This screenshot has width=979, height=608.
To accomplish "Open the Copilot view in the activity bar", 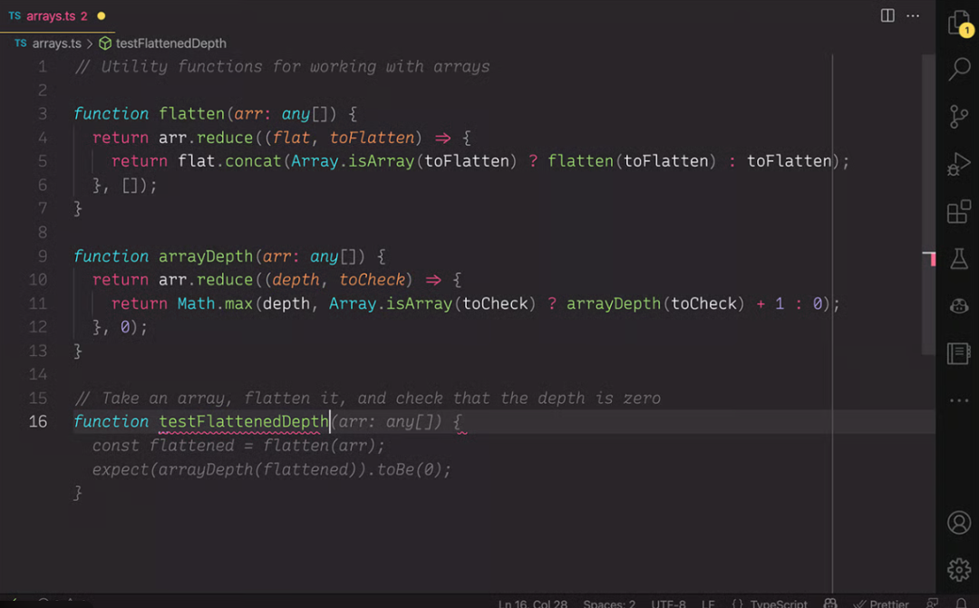I will click(x=959, y=306).
